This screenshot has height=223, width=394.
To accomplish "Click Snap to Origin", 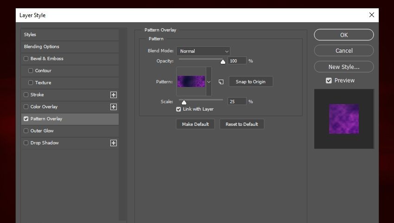I will [250, 82].
